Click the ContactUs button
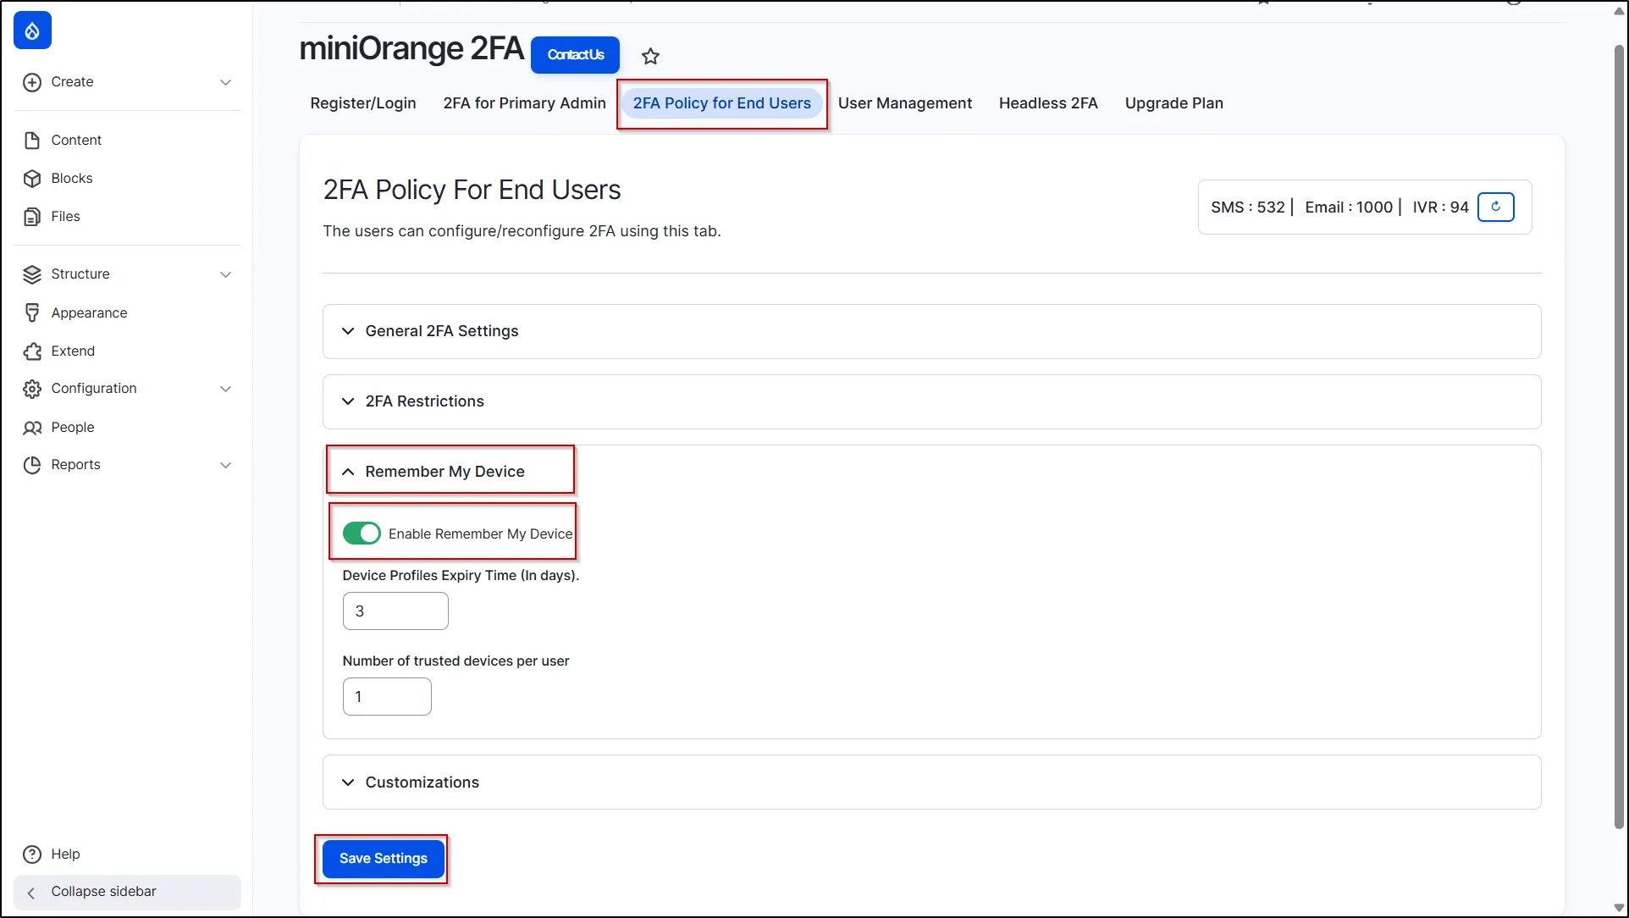Screen dimensions: 1629x918 [576, 55]
